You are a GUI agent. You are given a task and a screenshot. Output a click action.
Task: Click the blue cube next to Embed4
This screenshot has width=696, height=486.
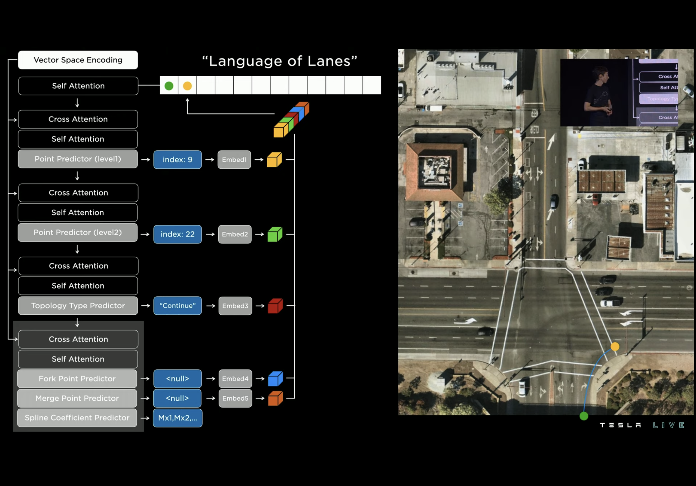coord(275,379)
